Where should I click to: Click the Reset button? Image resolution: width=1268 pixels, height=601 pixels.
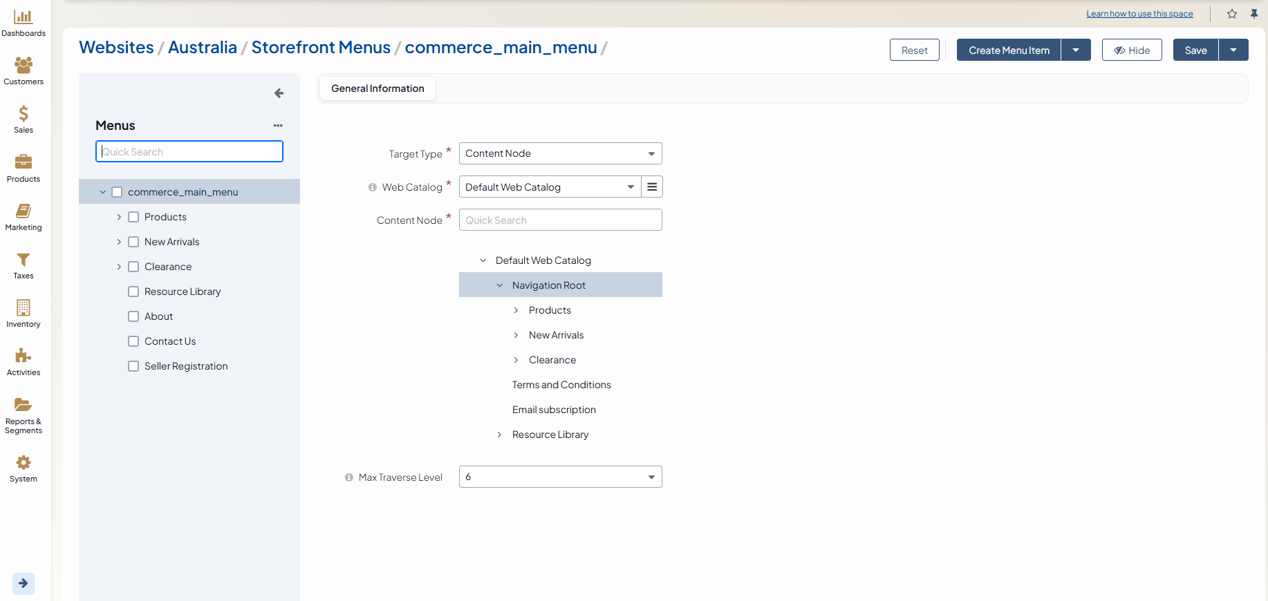[x=914, y=50]
